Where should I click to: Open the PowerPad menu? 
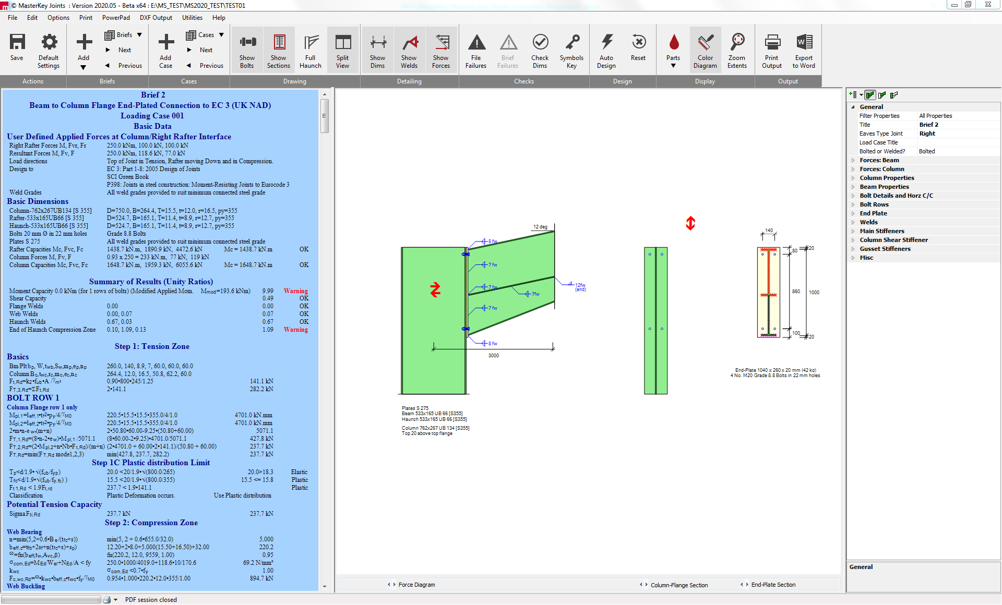pyautogui.click(x=116, y=17)
